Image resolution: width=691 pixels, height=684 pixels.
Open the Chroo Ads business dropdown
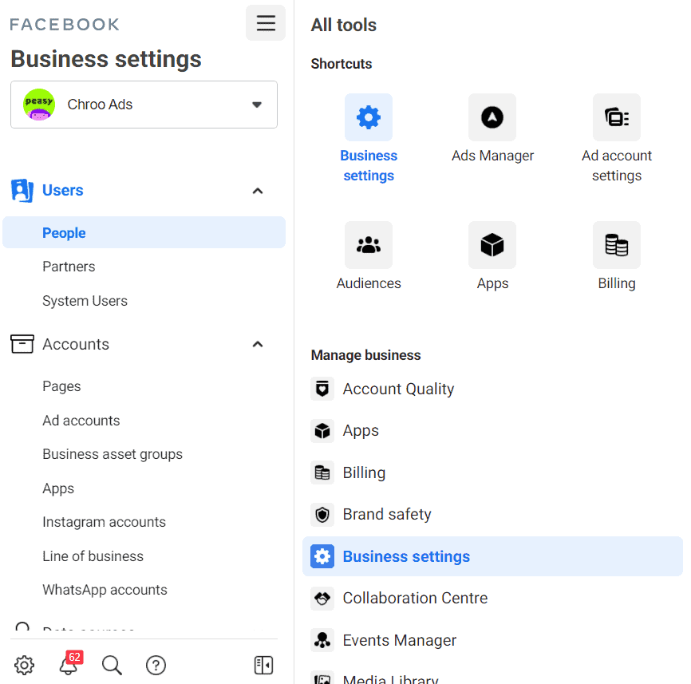click(144, 105)
